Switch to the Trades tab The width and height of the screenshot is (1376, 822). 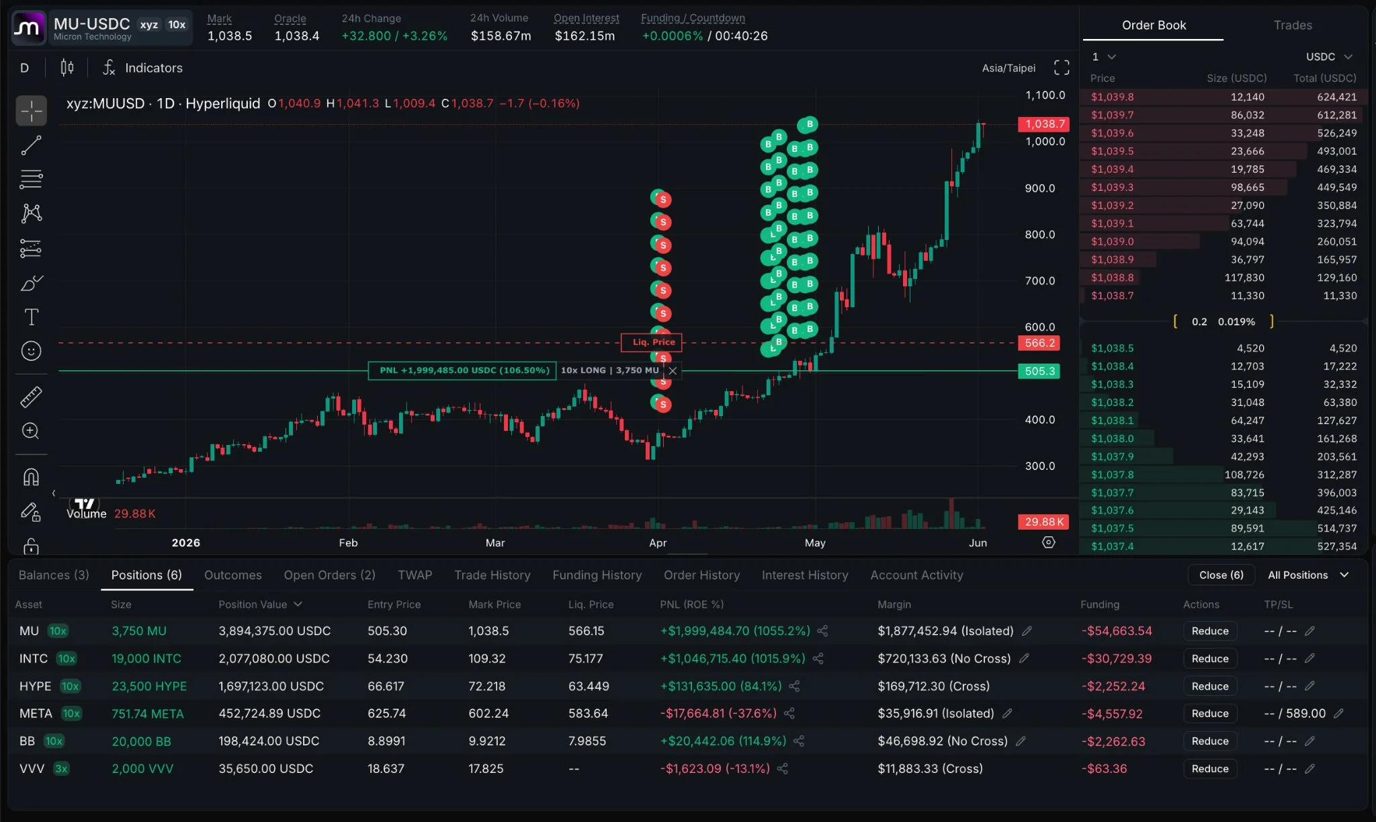pyautogui.click(x=1293, y=25)
